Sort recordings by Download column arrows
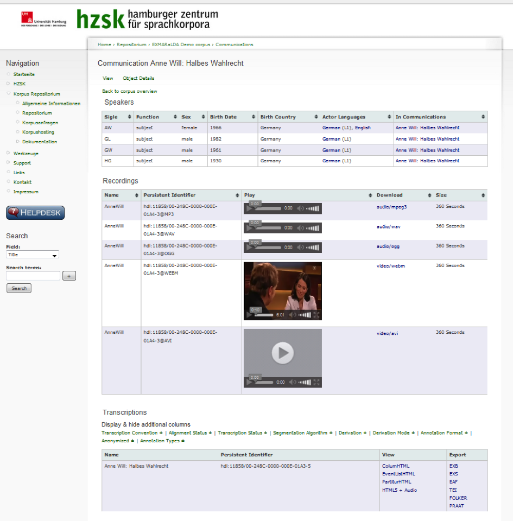The width and height of the screenshot is (513, 521). click(429, 195)
